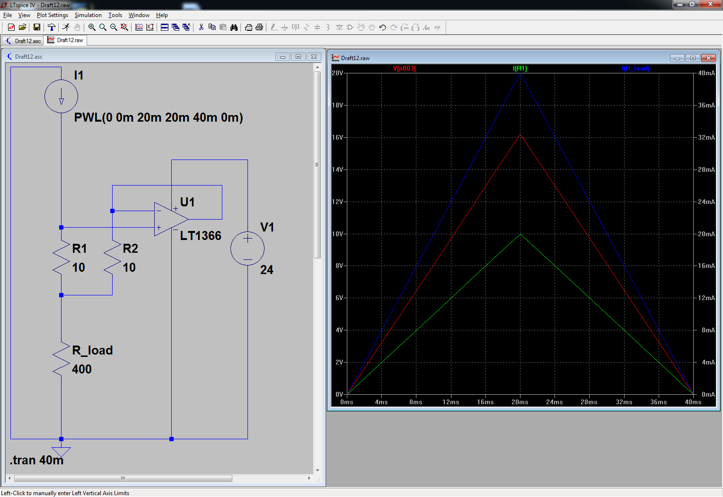Click the Zoom Full Extents icon
The height and width of the screenshot is (497, 723).
124,27
